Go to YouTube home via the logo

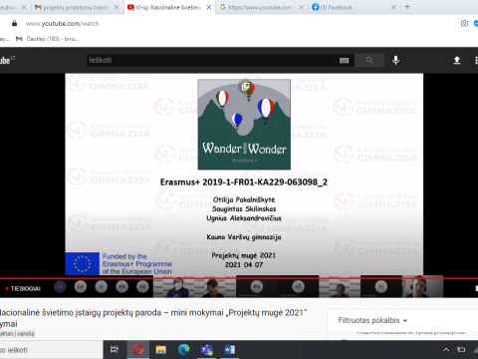tap(7, 60)
